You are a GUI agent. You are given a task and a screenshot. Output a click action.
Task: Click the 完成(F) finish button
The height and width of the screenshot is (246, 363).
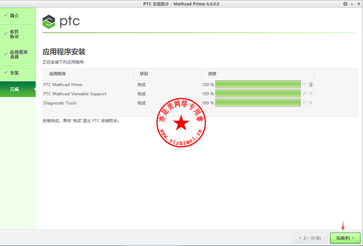tap(345, 238)
